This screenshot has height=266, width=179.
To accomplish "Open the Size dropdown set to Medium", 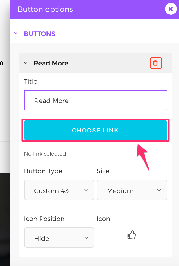I will (x=132, y=190).
